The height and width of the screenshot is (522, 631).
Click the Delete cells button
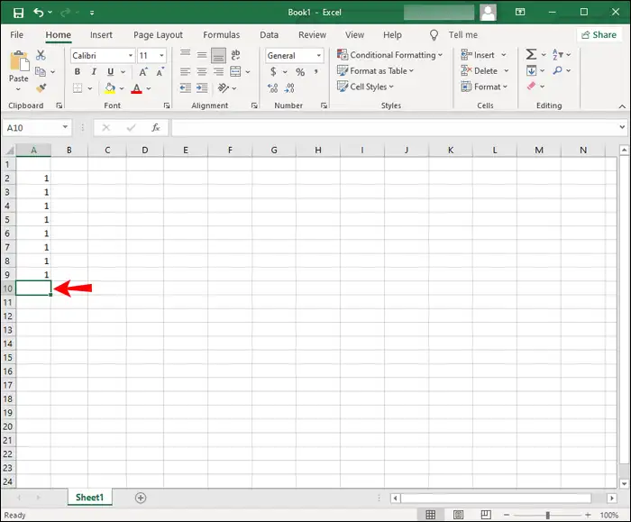[480, 71]
